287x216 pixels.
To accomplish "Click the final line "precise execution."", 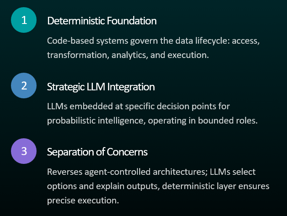I will click(83, 199).
